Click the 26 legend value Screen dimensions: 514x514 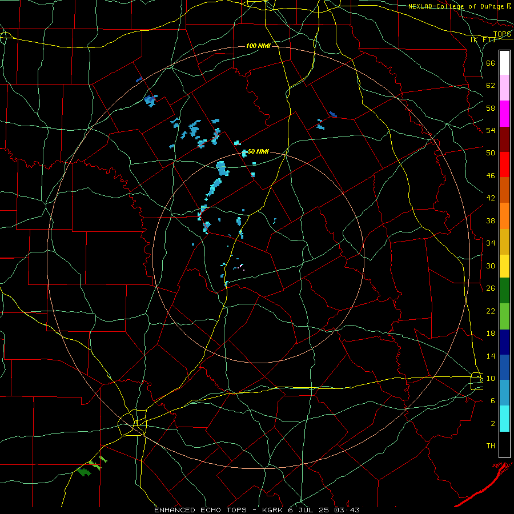pos(491,288)
